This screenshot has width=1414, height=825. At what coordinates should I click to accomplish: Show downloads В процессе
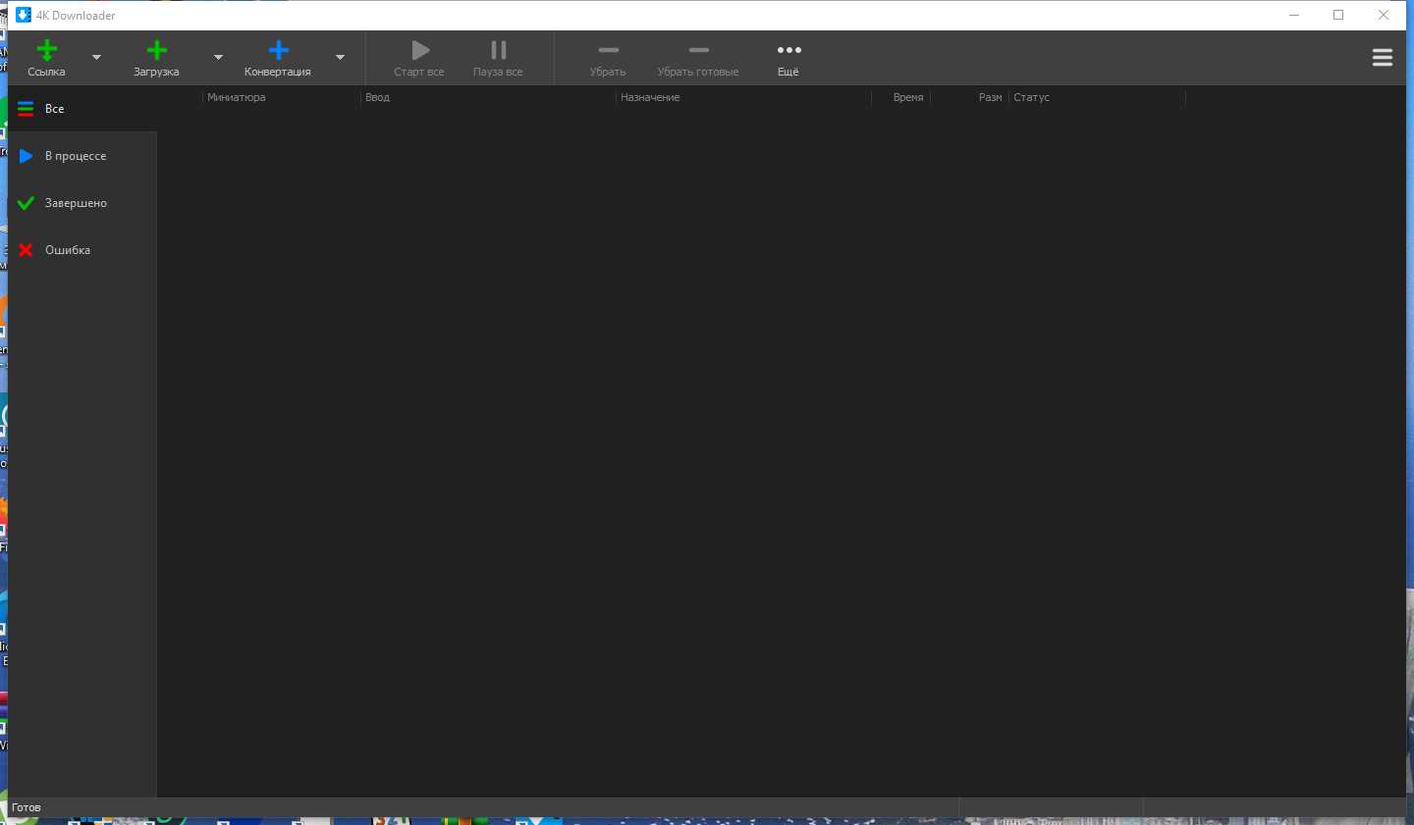click(x=82, y=156)
